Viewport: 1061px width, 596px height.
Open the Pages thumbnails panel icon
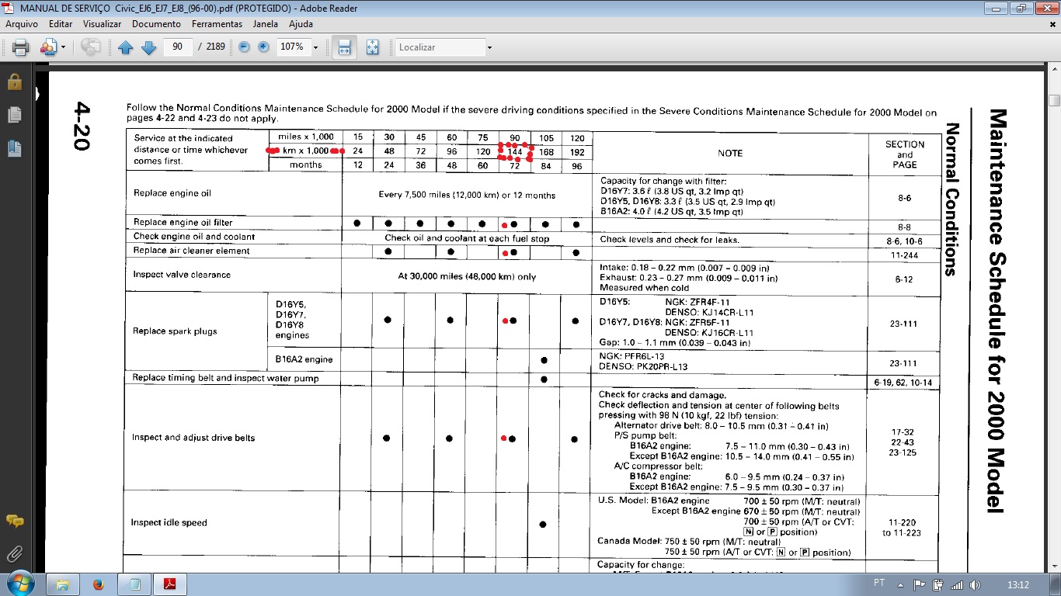(14, 115)
